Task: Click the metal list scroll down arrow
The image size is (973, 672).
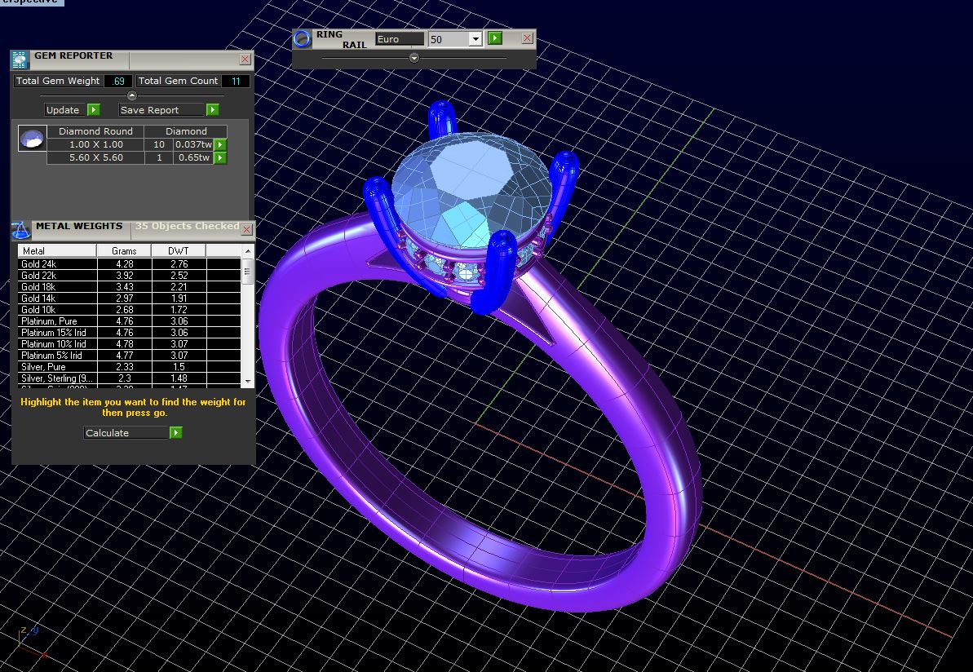Action: 248,381
